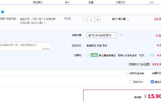The height and width of the screenshot is (101, 161).
Task: Click the 商品属性 column header
Action: (x=38, y=2)
